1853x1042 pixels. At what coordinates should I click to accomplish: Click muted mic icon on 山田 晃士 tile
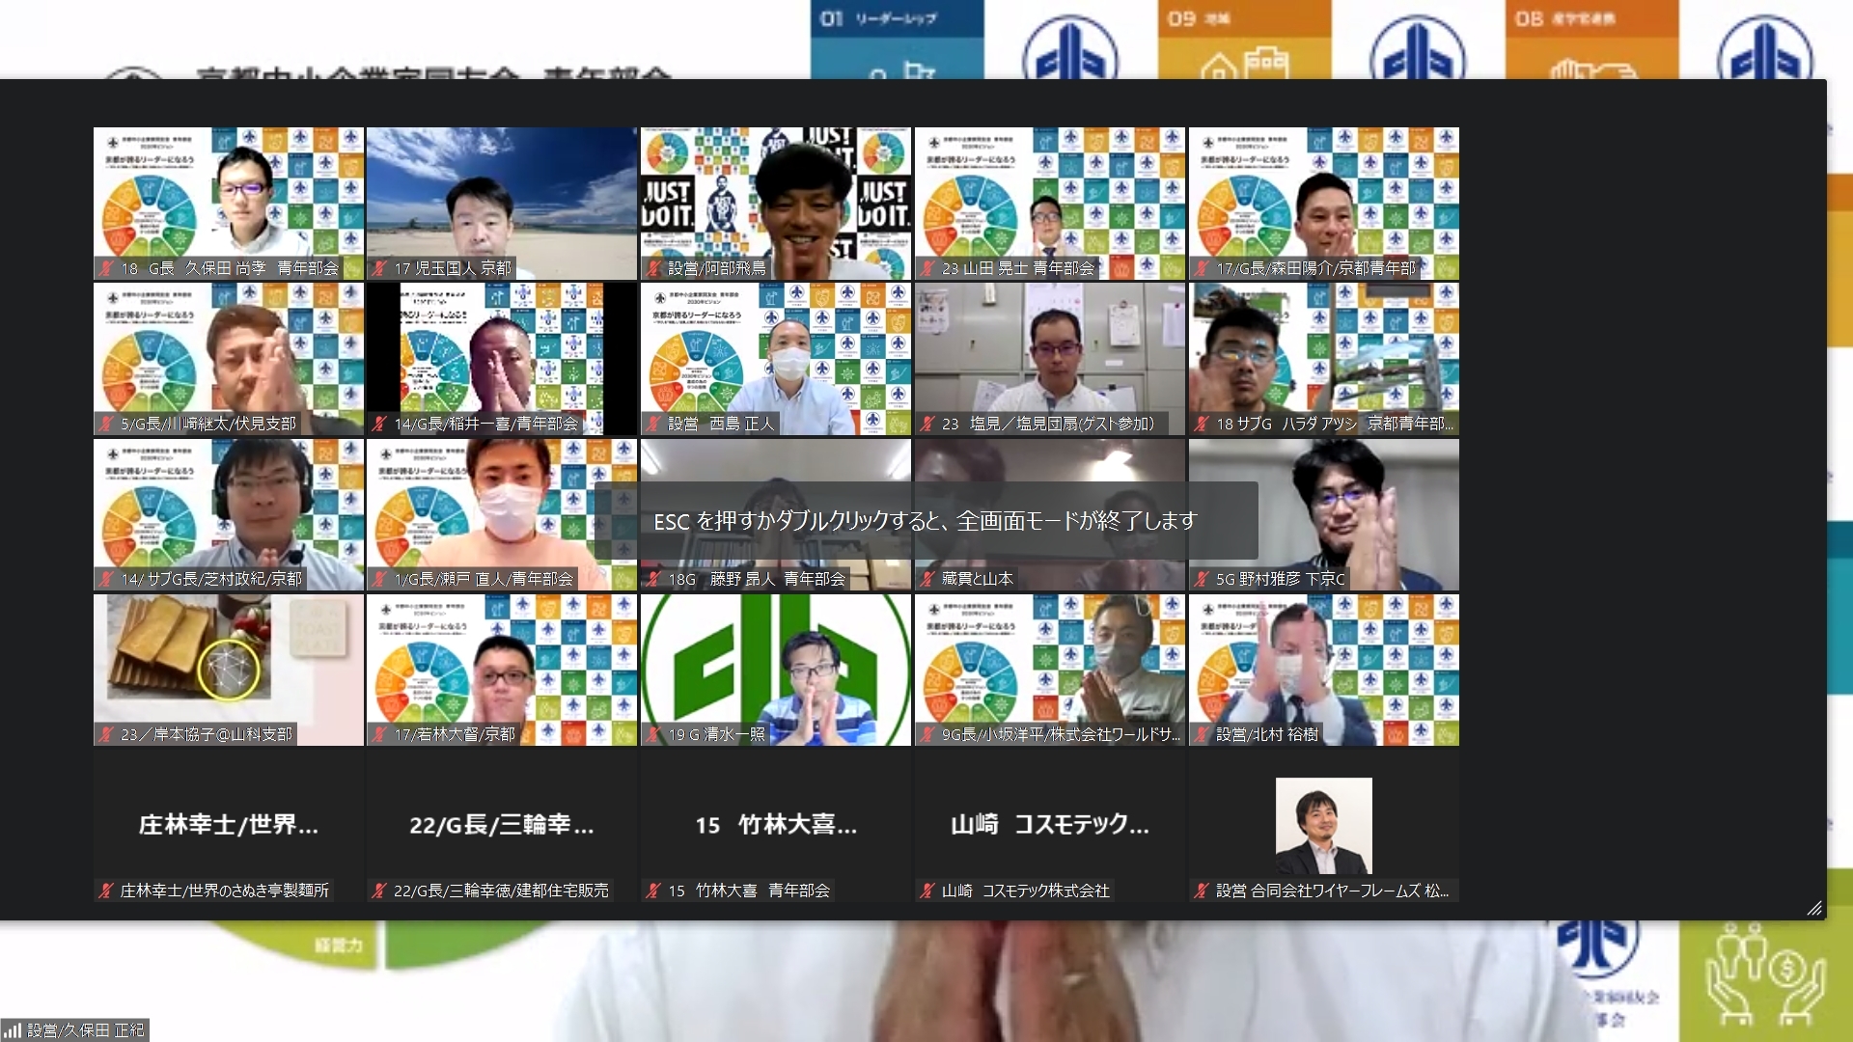(x=927, y=268)
